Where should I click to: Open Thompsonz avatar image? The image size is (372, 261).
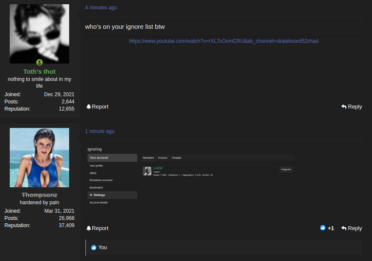tap(39, 158)
